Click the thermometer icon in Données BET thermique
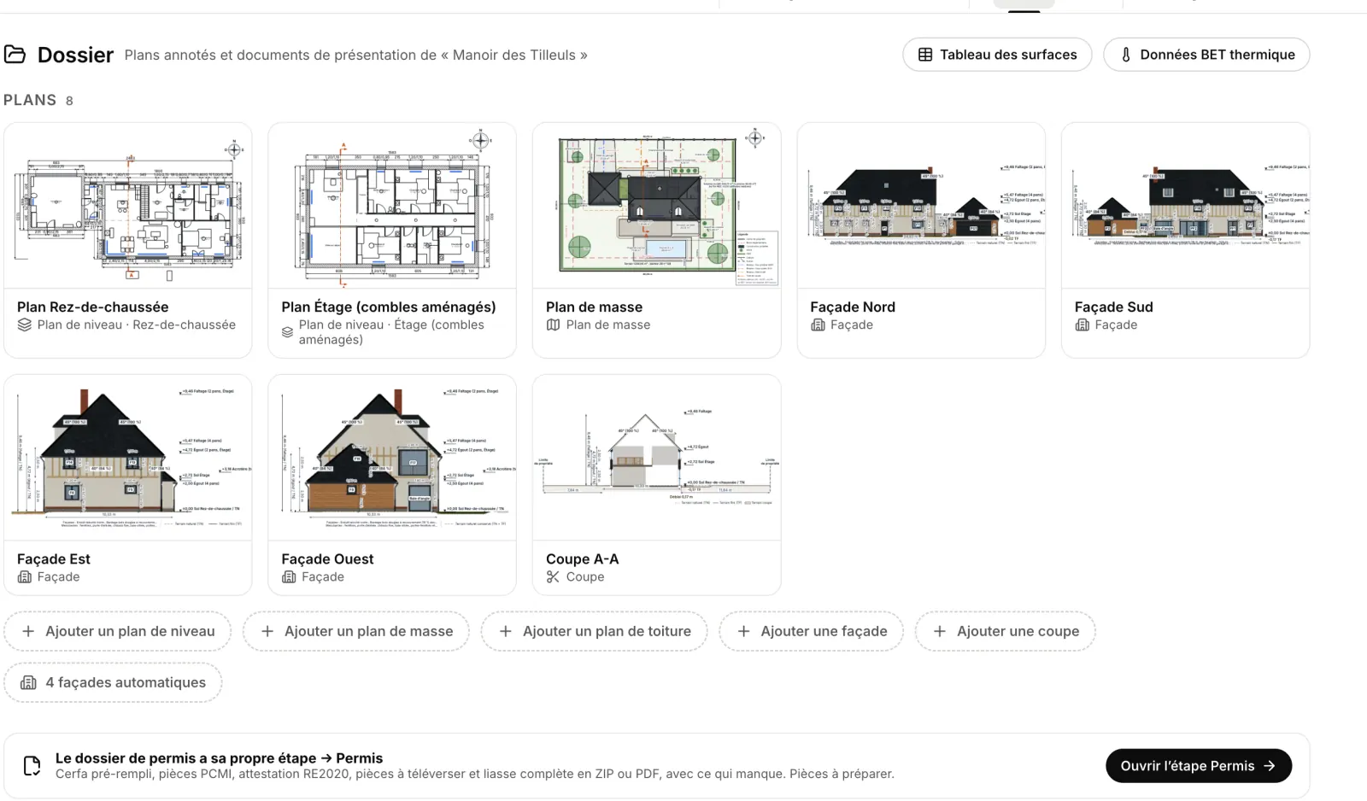The width and height of the screenshot is (1367, 801). [1126, 55]
